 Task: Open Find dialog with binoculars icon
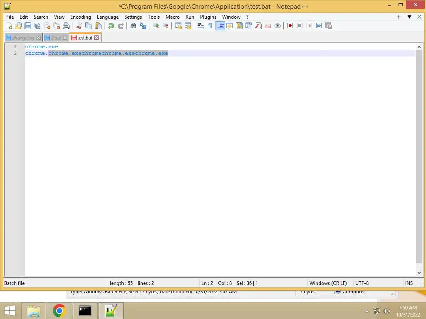pyautogui.click(x=133, y=26)
